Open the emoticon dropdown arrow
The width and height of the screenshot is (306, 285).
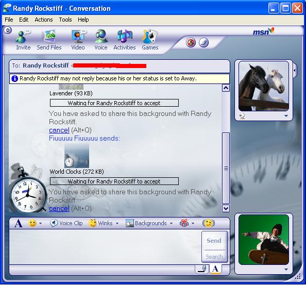pos(40,223)
